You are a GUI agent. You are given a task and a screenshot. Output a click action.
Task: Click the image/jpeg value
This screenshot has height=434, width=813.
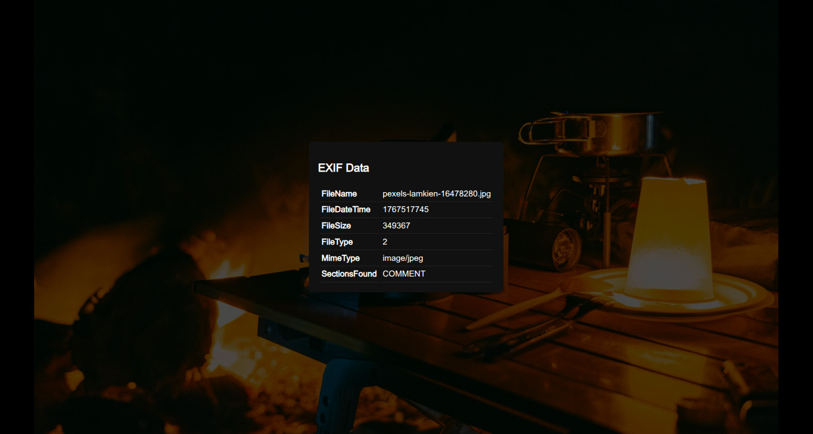coord(403,258)
